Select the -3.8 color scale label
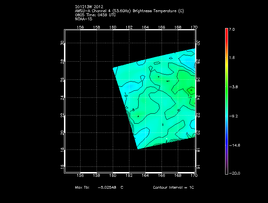 click(233, 87)
